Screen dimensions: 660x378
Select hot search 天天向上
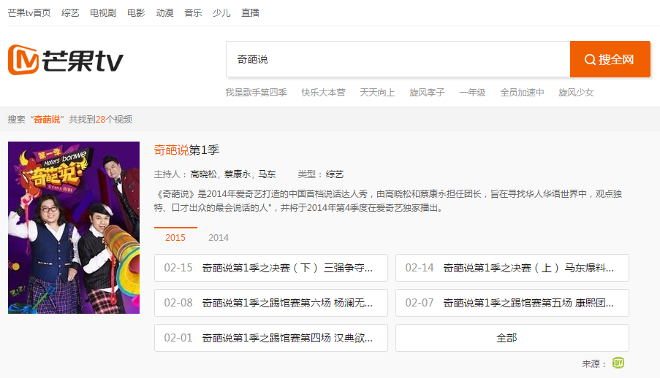click(x=377, y=93)
